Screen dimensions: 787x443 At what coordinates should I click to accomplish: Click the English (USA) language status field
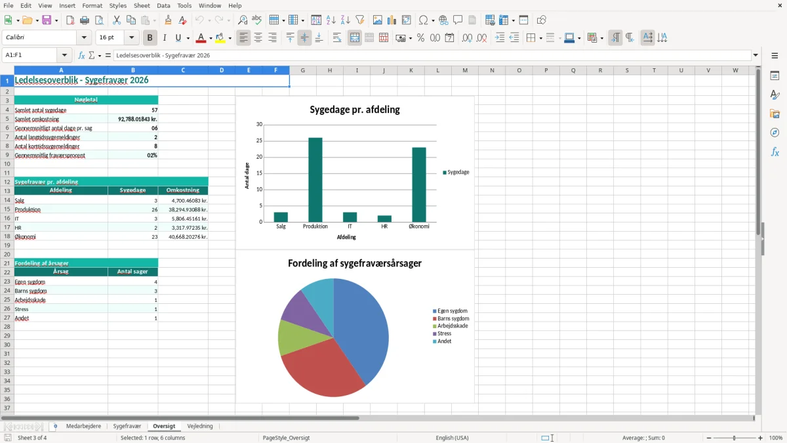(452, 438)
